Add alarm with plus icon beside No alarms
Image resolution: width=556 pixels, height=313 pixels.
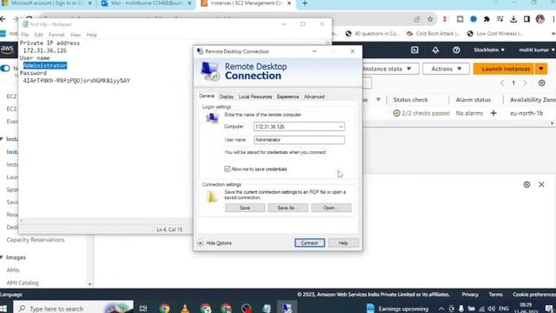pos(493,113)
